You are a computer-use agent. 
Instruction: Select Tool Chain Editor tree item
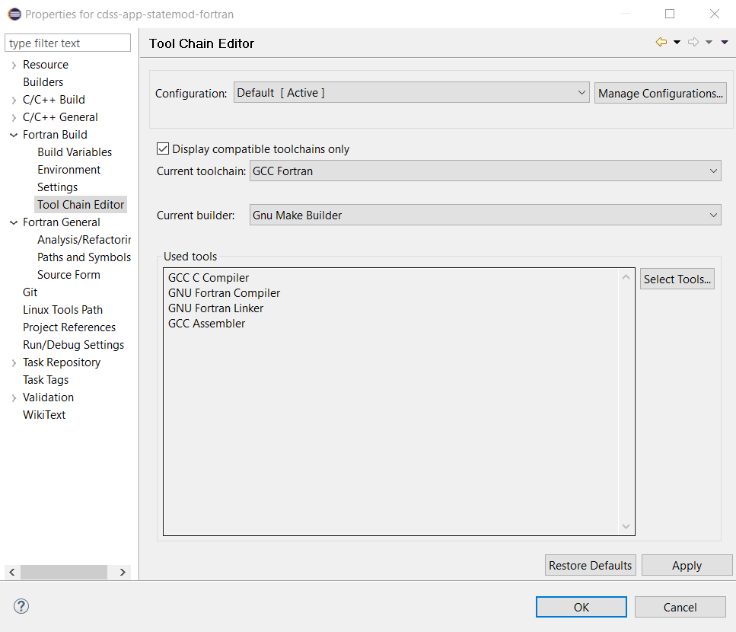(x=81, y=205)
